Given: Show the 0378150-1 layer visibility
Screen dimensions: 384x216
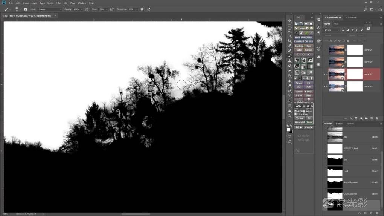Looking at the screenshot, I should click(326, 50).
